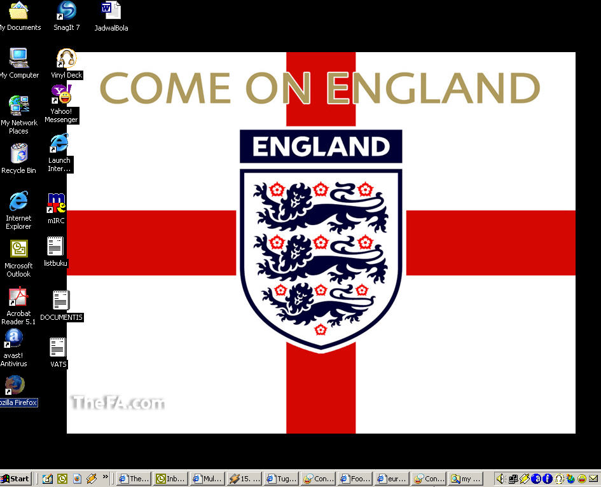Launch Winamp from the Quick Launch bar
This screenshot has height=487, width=601.
coord(92,479)
